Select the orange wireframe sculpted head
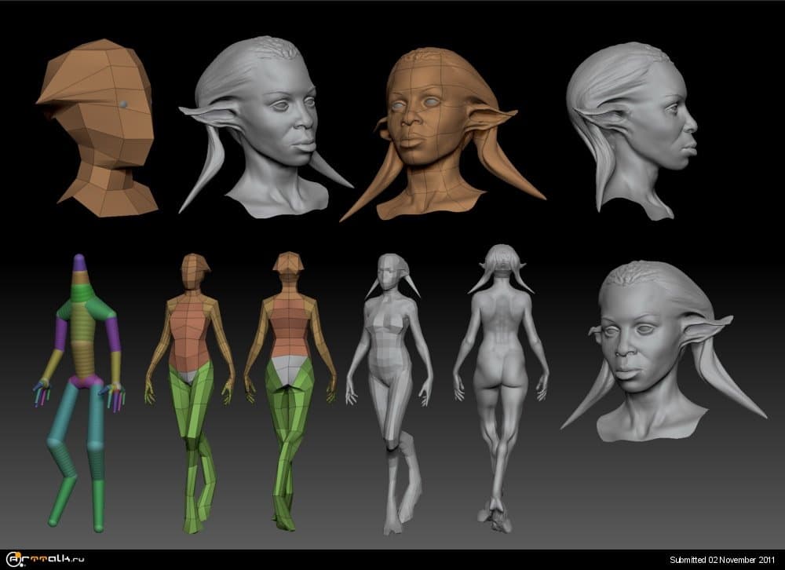 coord(432,130)
